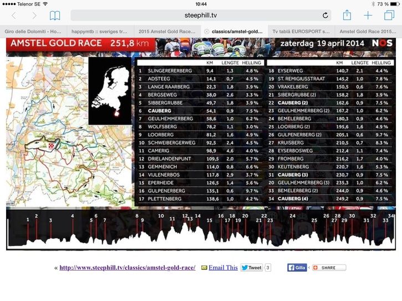The width and height of the screenshot is (402, 301).
Task: Select PLETTENBERG climb row
Action: (x=200, y=199)
